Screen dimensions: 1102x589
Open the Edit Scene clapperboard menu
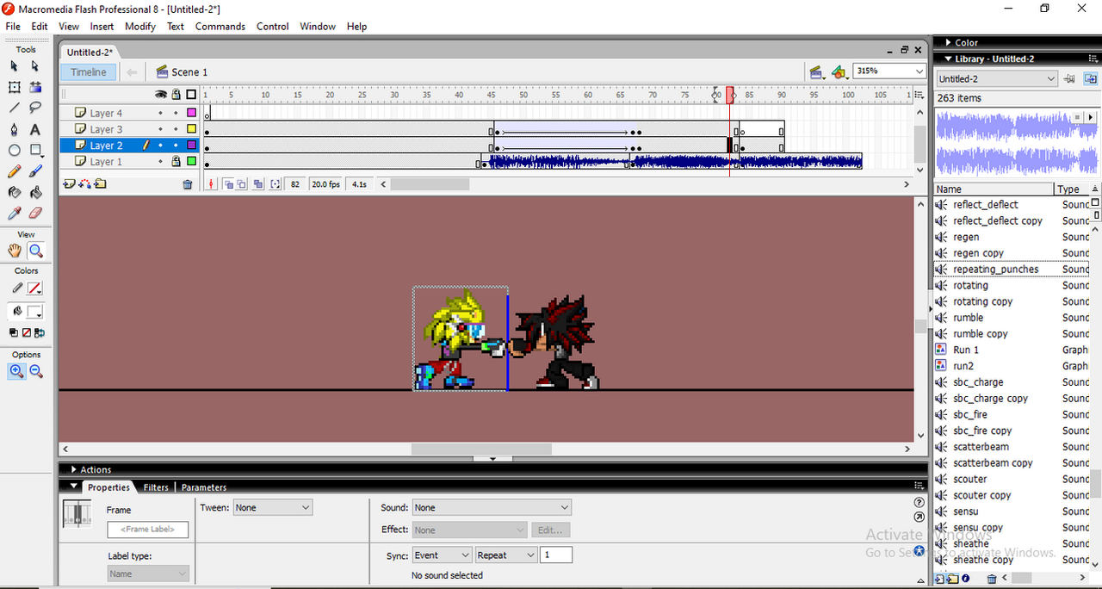[815, 71]
